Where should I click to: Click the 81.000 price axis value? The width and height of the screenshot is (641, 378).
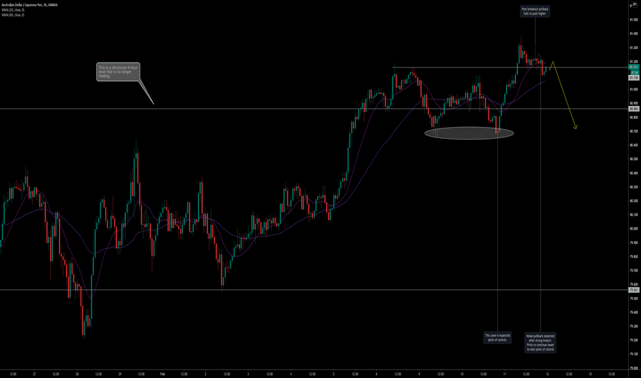pyautogui.click(x=634, y=89)
